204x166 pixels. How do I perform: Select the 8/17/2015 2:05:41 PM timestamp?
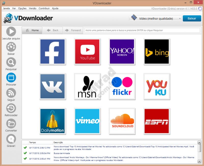click(x=40, y=159)
